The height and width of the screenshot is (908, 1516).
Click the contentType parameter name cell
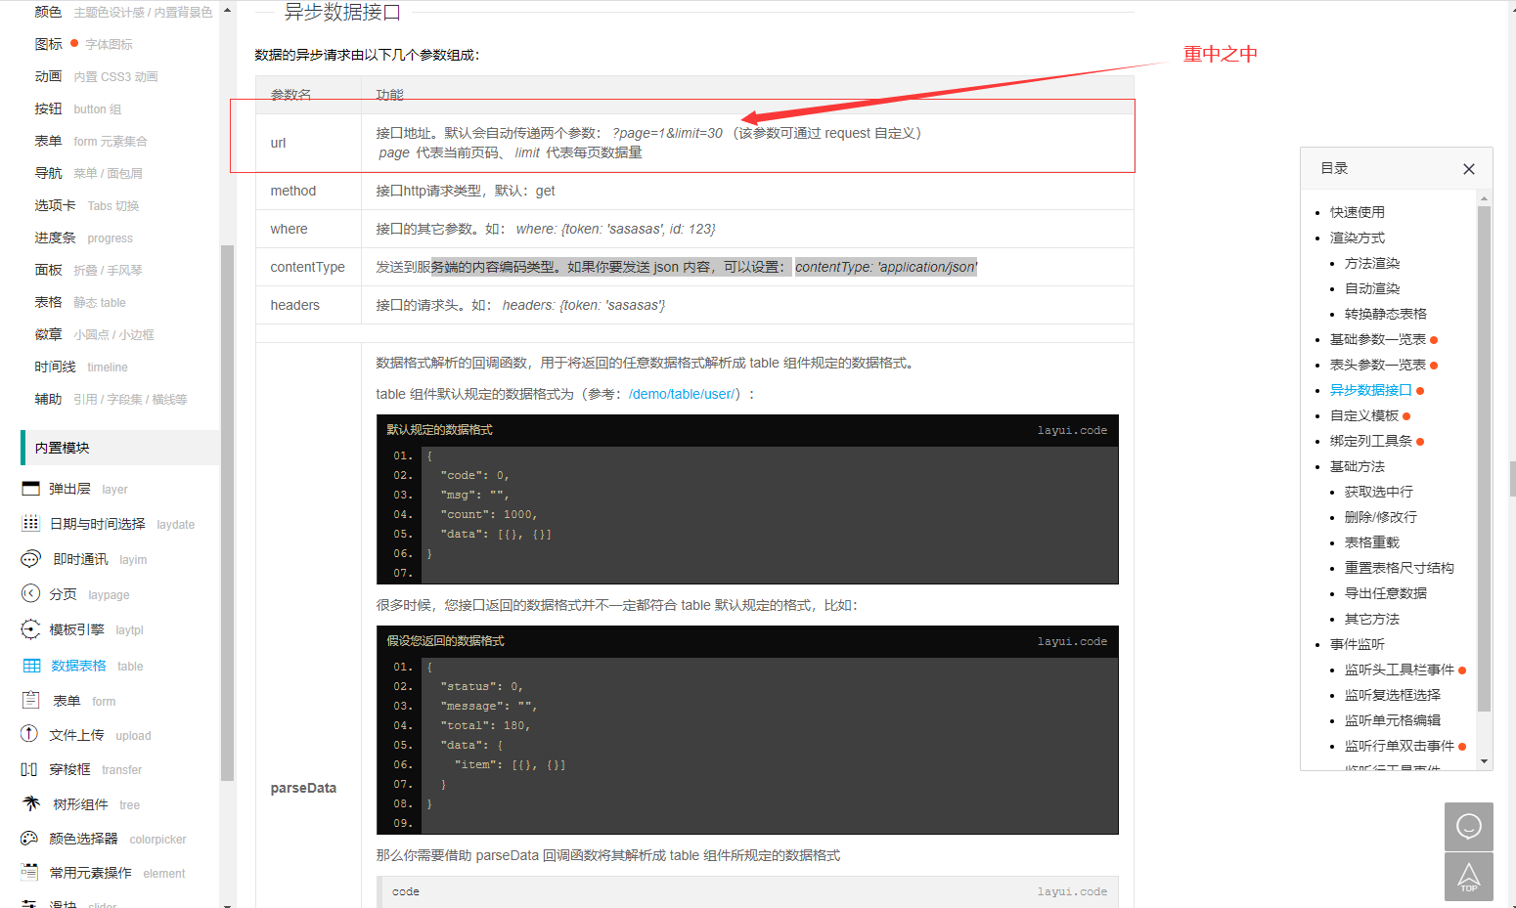pyautogui.click(x=308, y=267)
